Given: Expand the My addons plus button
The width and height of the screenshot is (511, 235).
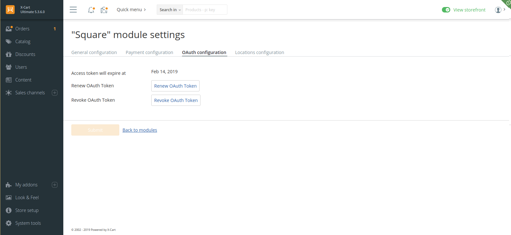Looking at the screenshot, I should coord(55,185).
